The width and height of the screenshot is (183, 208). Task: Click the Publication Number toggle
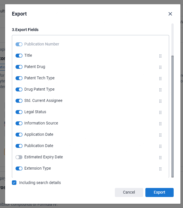(19, 44)
